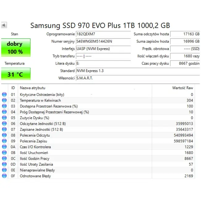Click the blue status icon for Temperatura w Kelwinach
Image resolution: width=201 pixels, height=201 pixels.
(4, 101)
